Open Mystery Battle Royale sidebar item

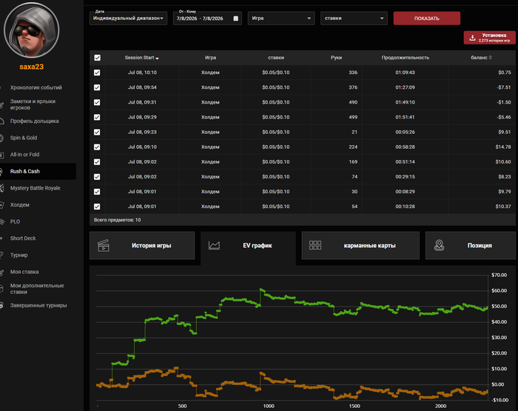tap(35, 188)
